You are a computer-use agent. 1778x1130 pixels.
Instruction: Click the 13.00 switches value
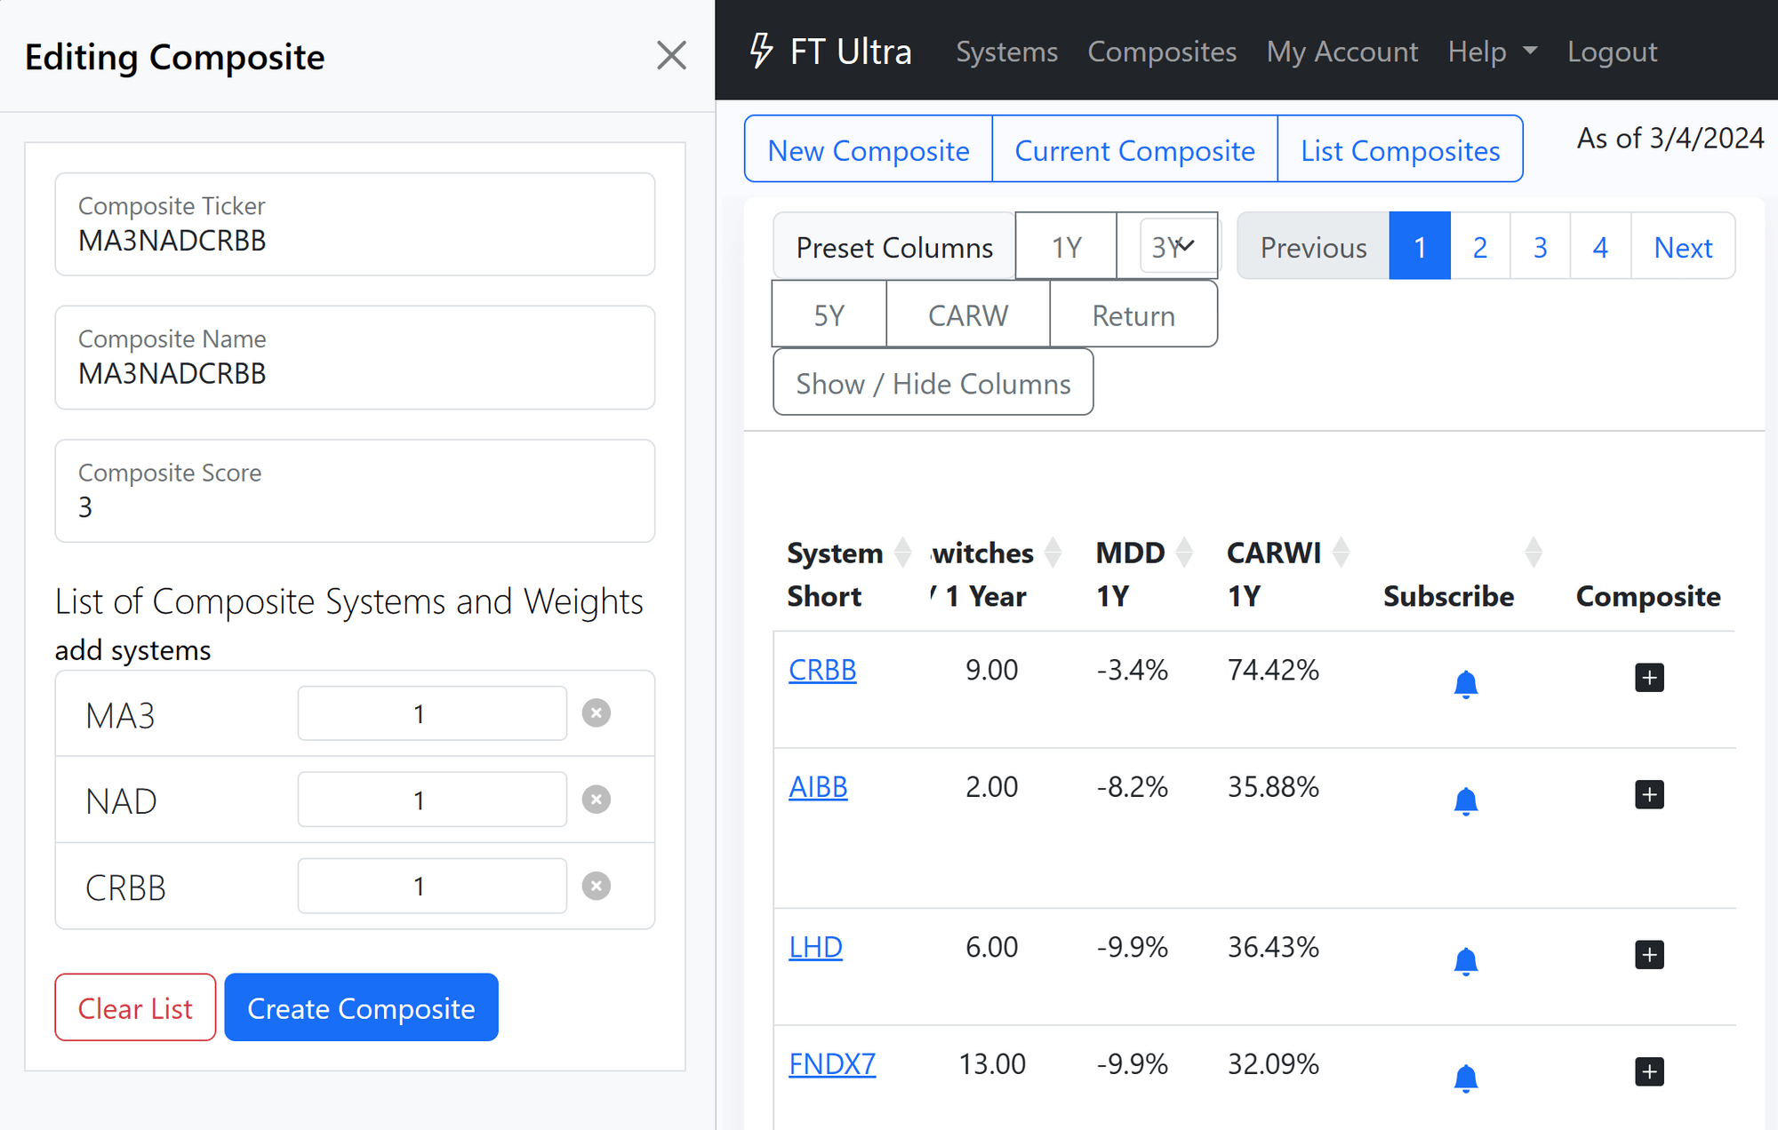pos(992,1064)
